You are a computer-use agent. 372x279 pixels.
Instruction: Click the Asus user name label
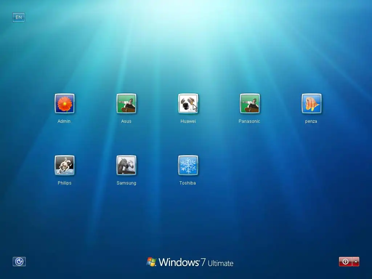126,121
